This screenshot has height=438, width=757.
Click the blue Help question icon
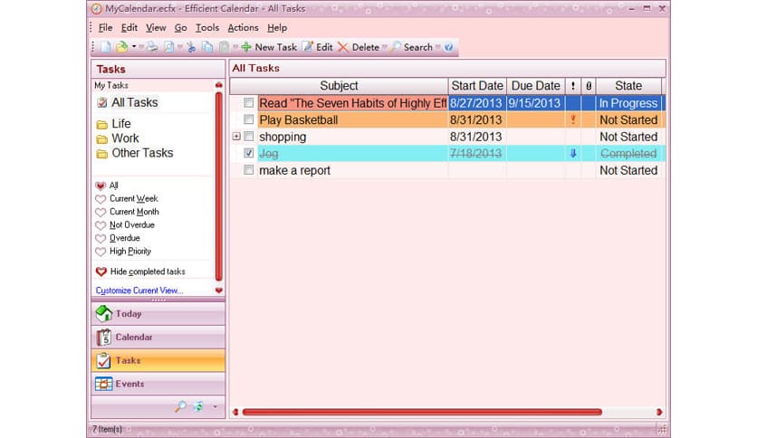click(448, 47)
